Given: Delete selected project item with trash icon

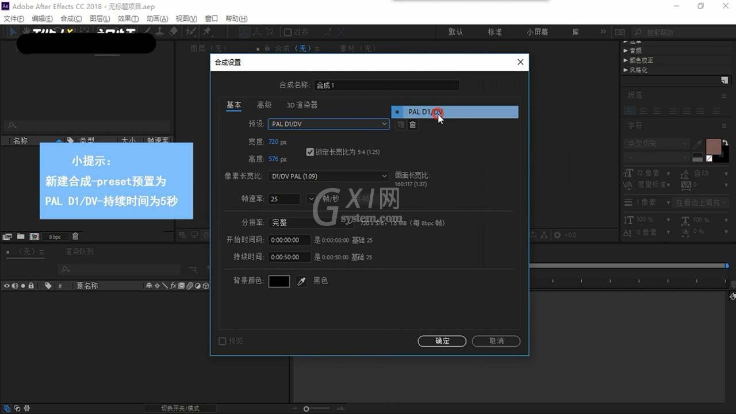Looking at the screenshot, I should (75, 236).
